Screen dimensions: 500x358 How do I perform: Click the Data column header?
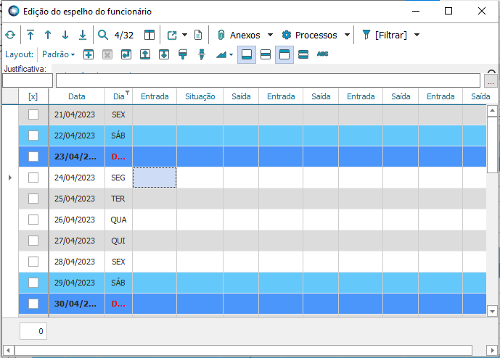(x=76, y=96)
